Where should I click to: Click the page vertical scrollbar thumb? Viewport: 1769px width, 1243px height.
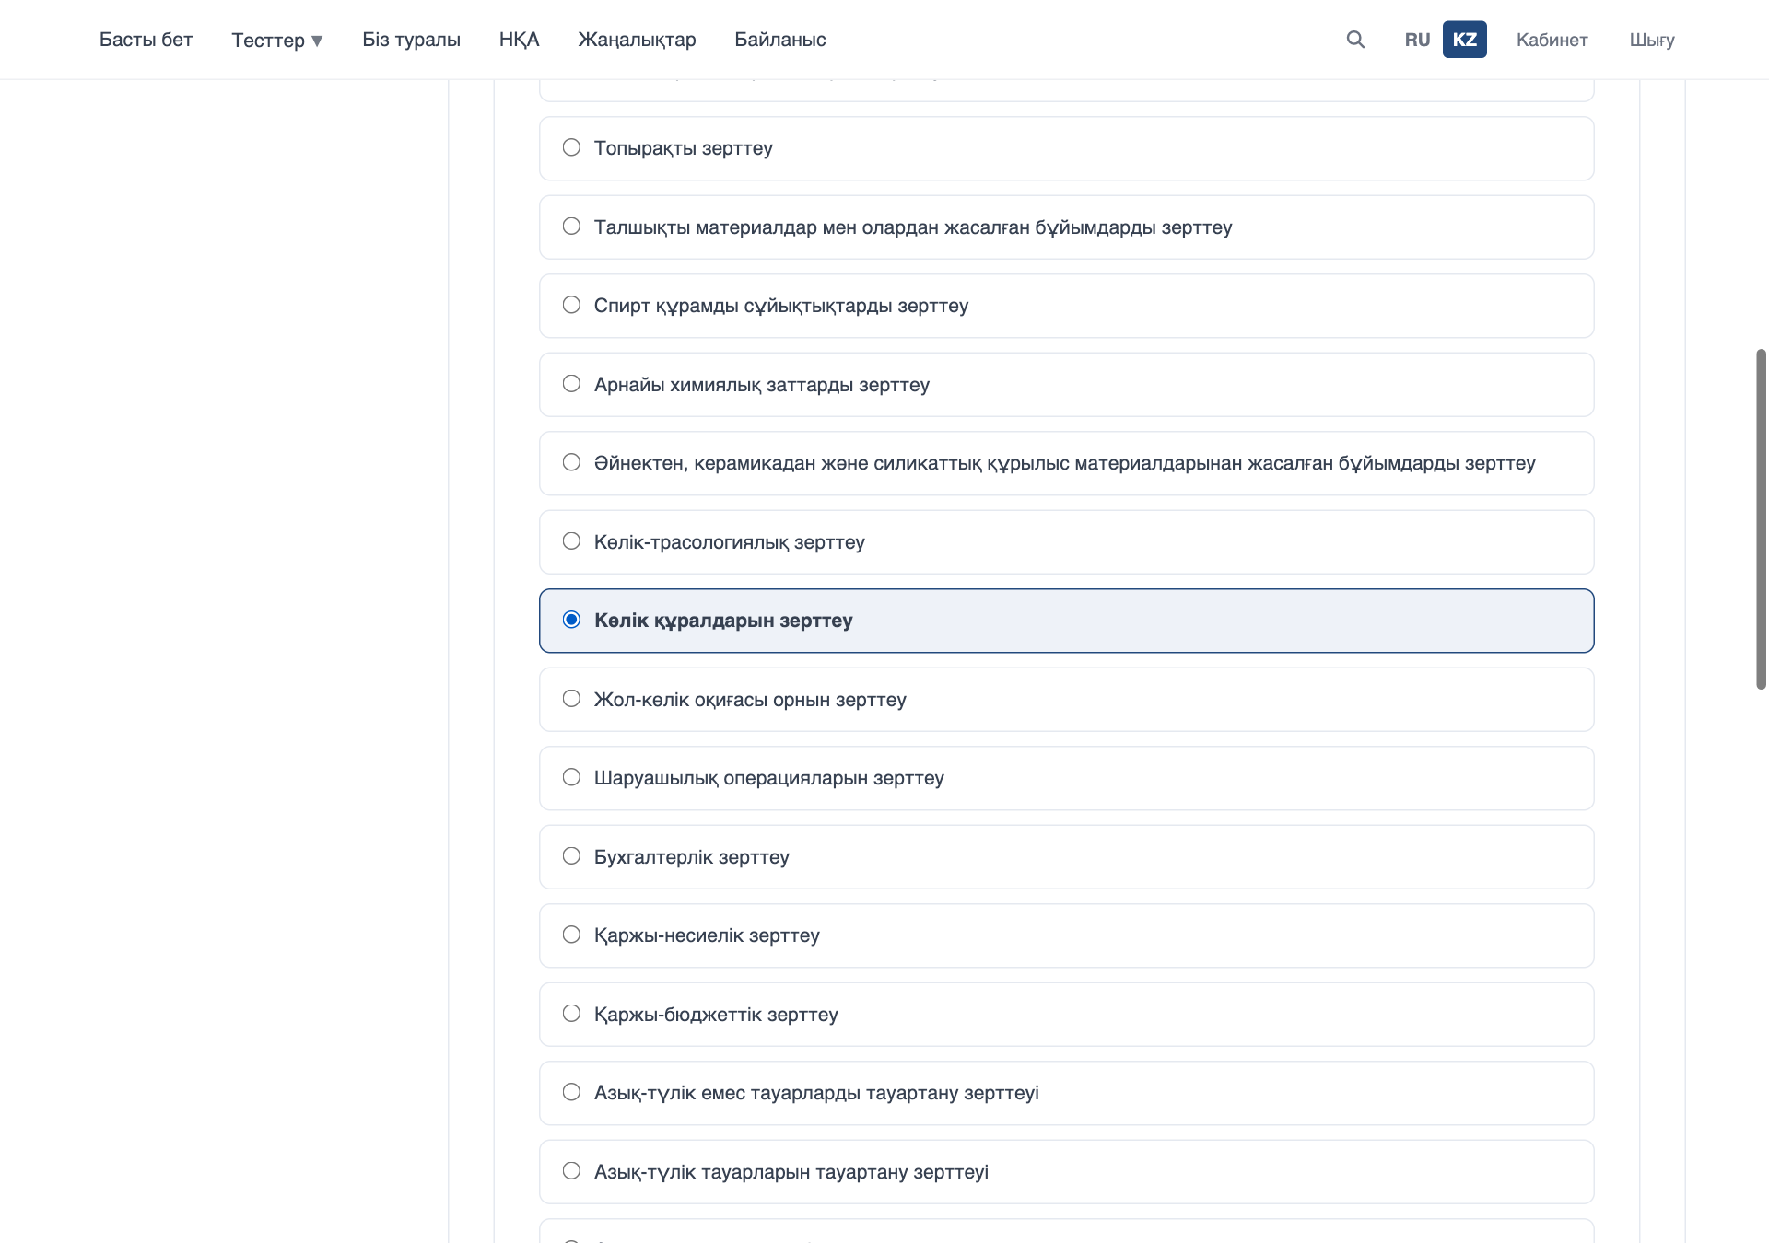1761,519
